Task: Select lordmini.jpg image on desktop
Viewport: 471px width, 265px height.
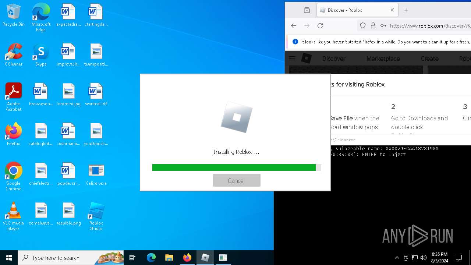Action: 68,95
